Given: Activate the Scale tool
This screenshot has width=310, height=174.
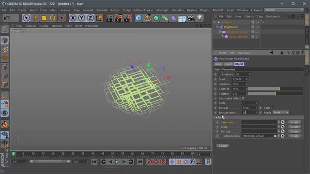Looking at the screenshot, I should pyautogui.click(x=44, y=18).
